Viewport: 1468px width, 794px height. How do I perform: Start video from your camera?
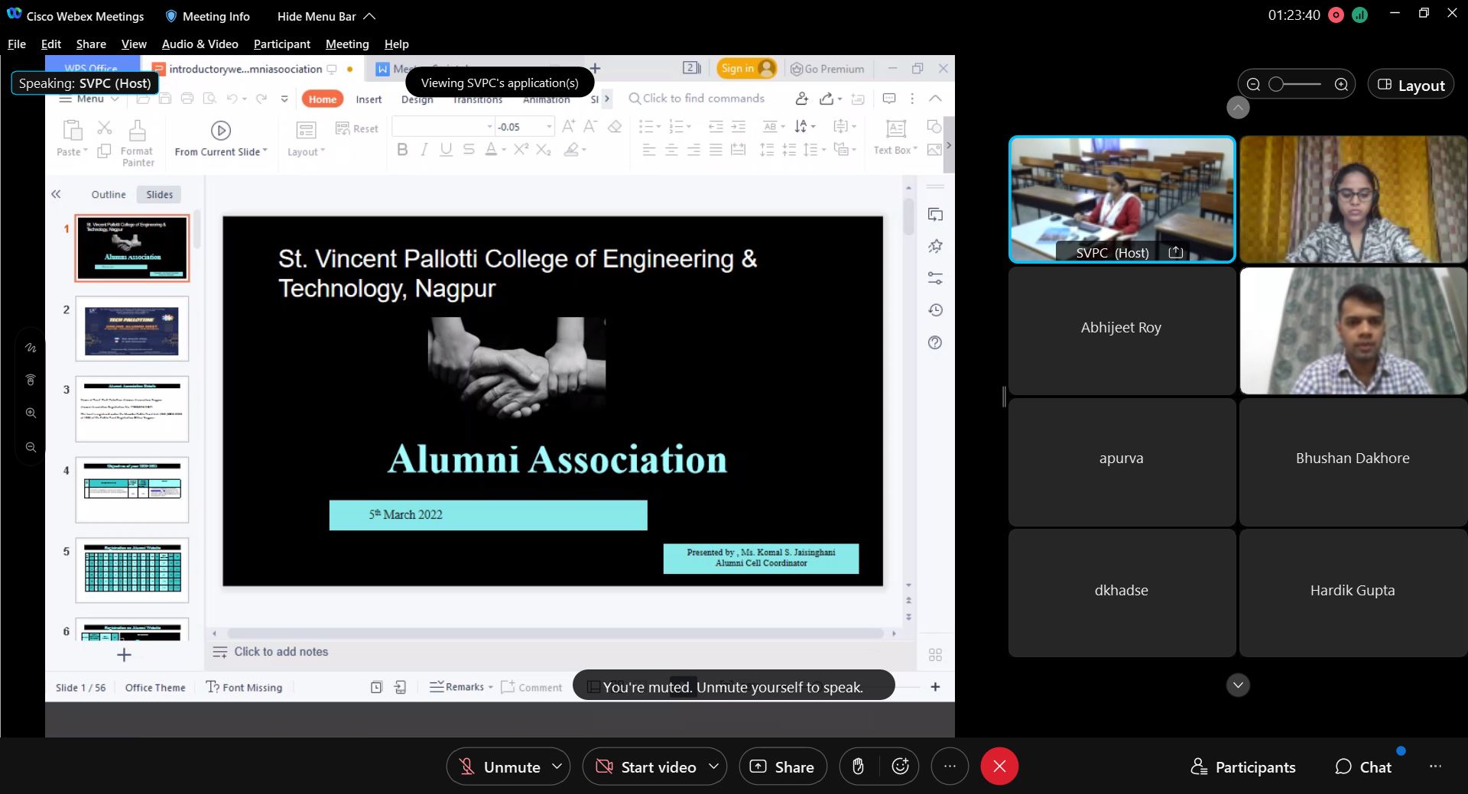click(648, 766)
